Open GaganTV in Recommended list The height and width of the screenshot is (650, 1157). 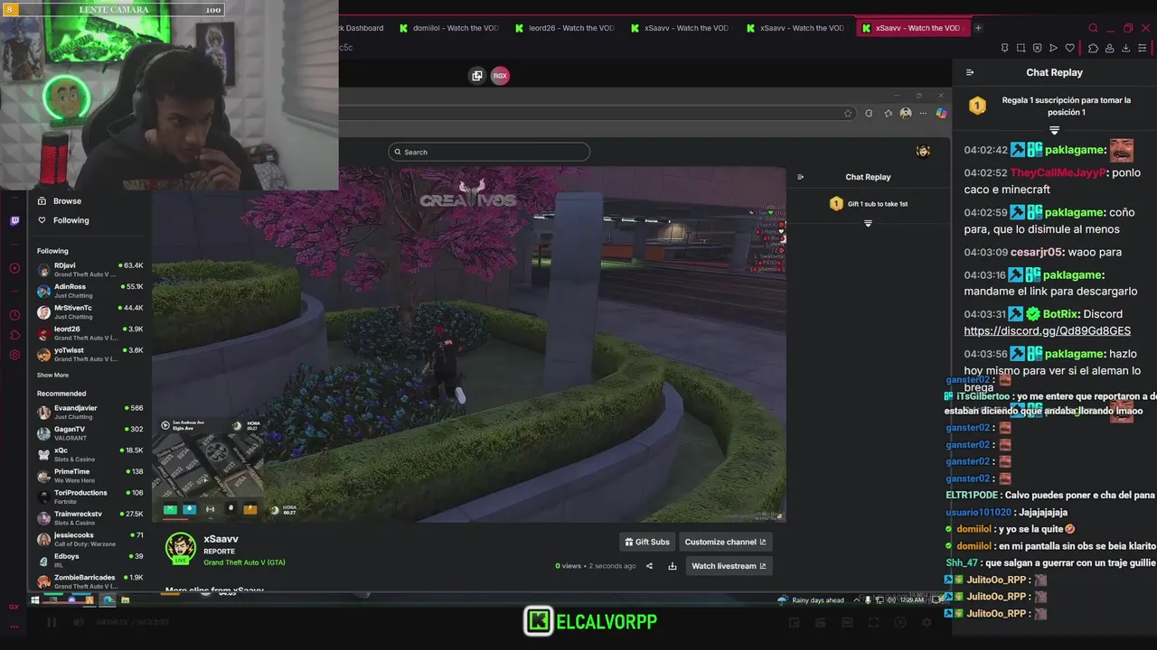point(89,433)
